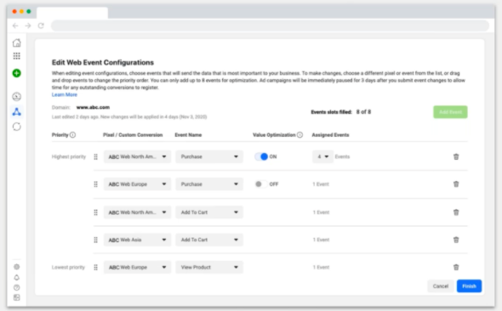Enable Value Optimization for ABC Web Europe Purchase
Image resolution: width=502 pixels, height=311 pixels.
tap(261, 184)
